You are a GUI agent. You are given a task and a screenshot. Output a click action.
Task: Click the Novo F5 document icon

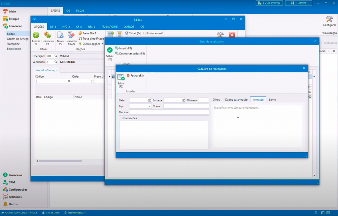60,35
